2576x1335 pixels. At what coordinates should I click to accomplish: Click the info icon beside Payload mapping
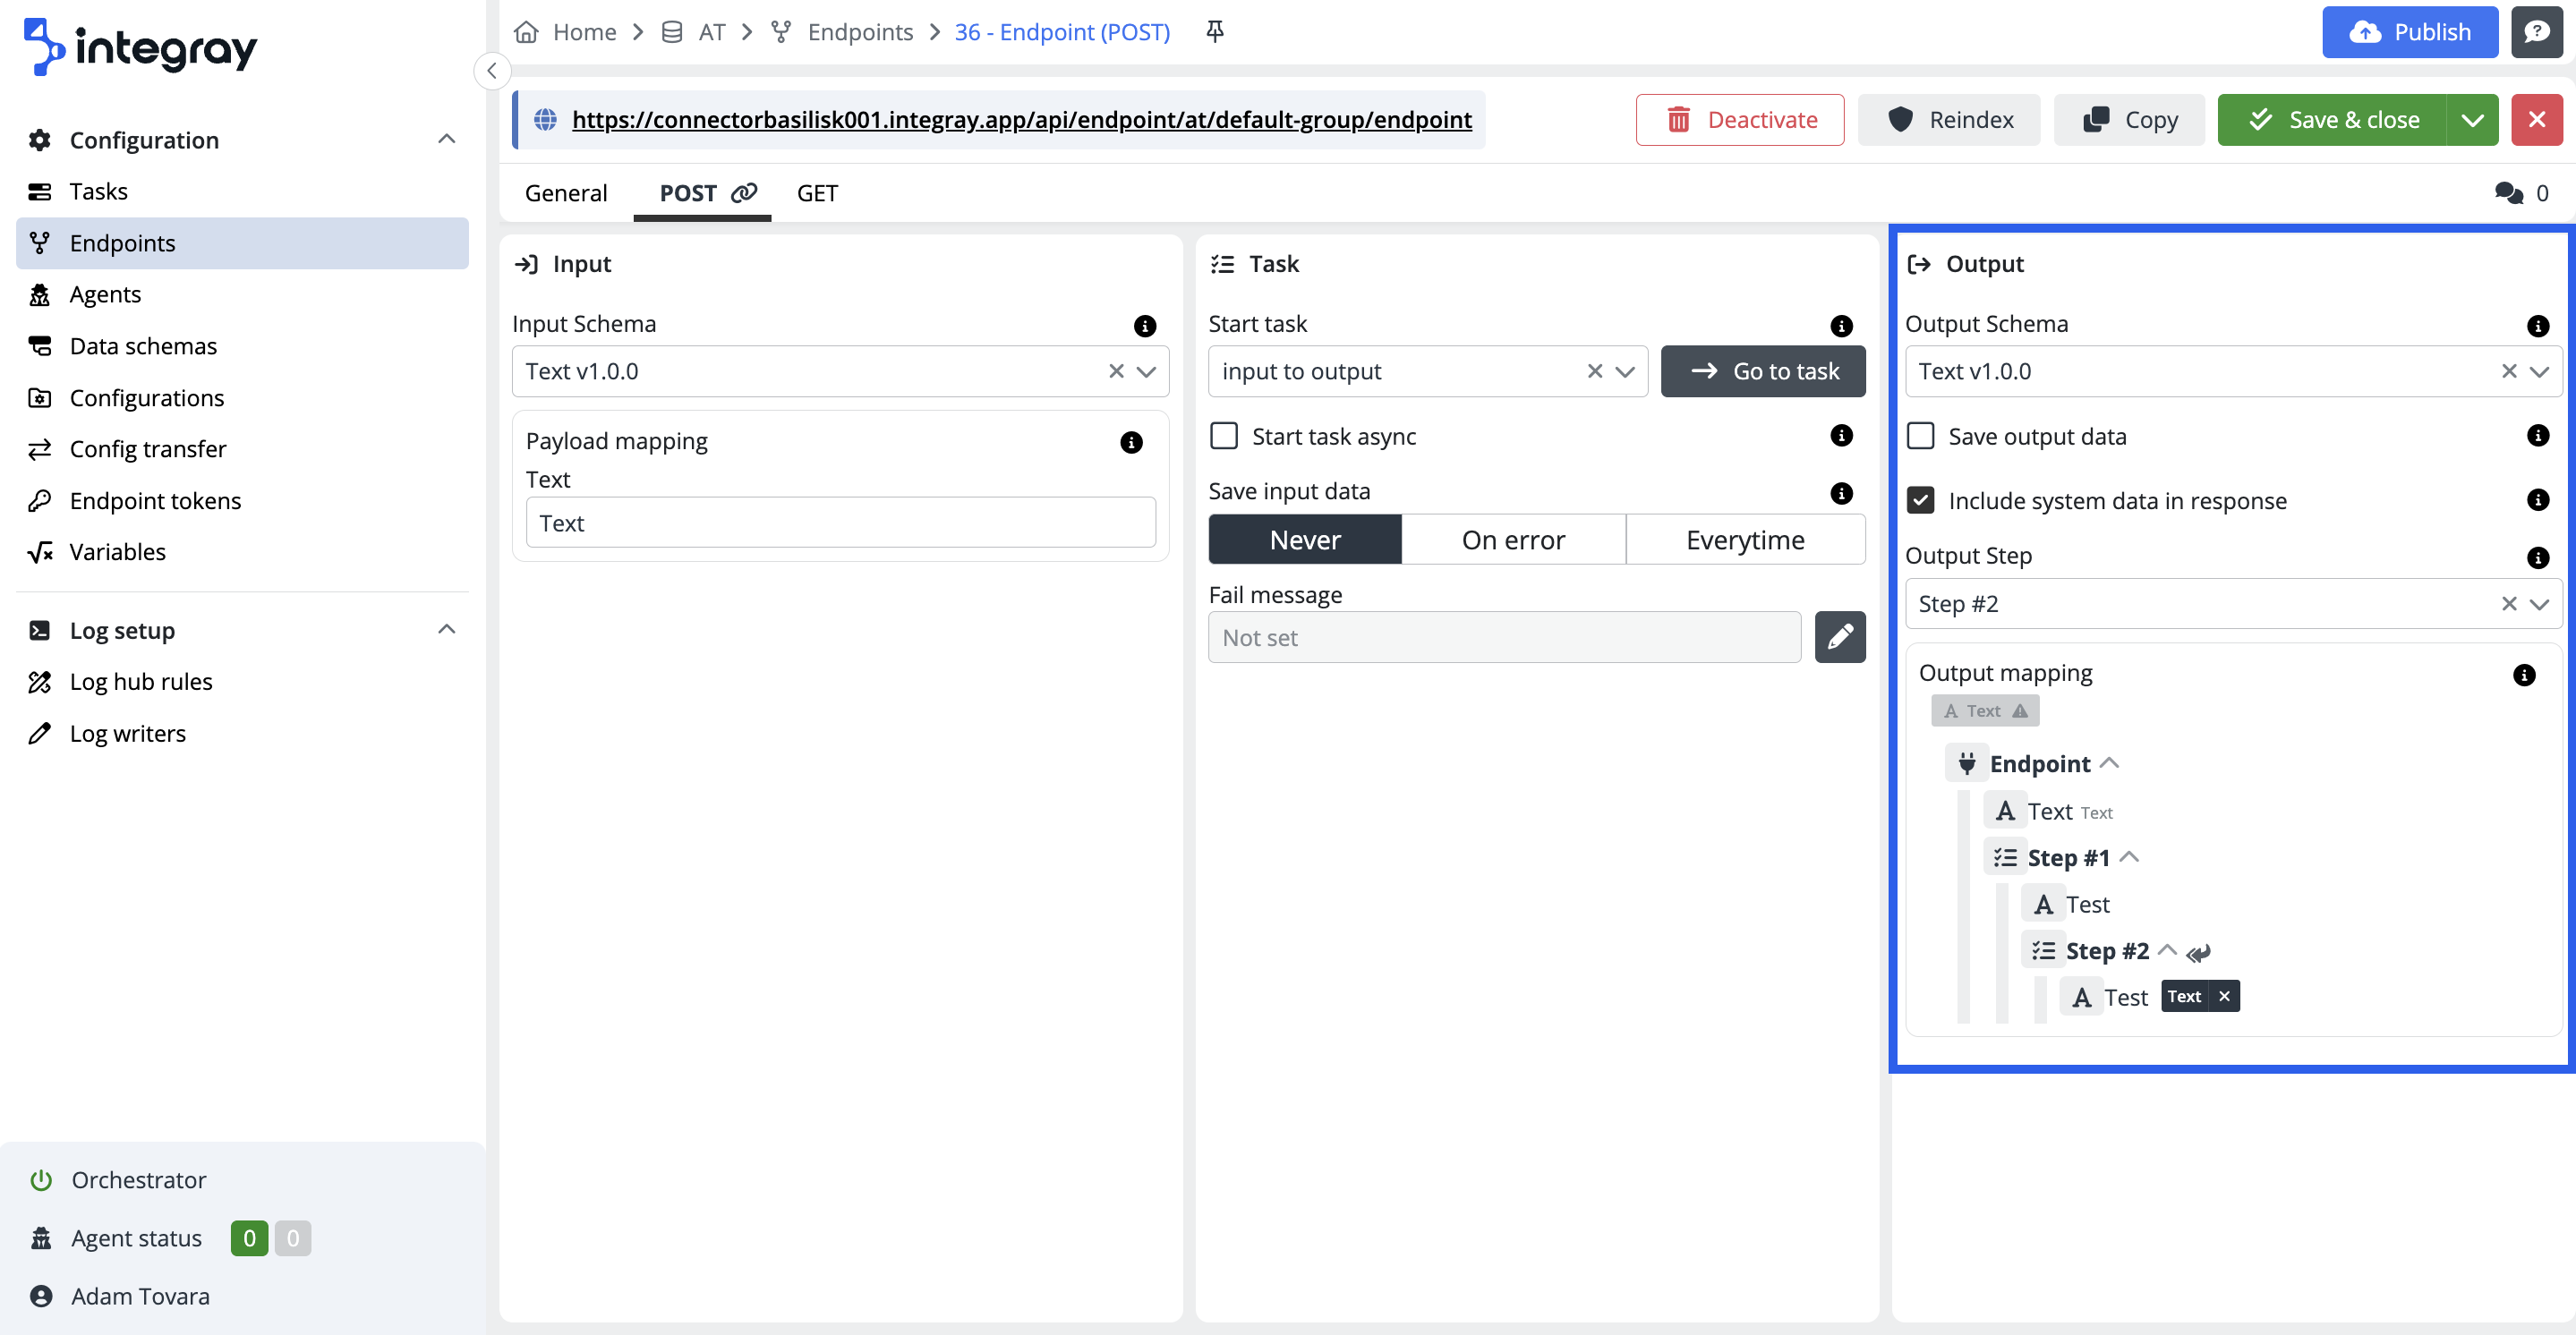1131,442
